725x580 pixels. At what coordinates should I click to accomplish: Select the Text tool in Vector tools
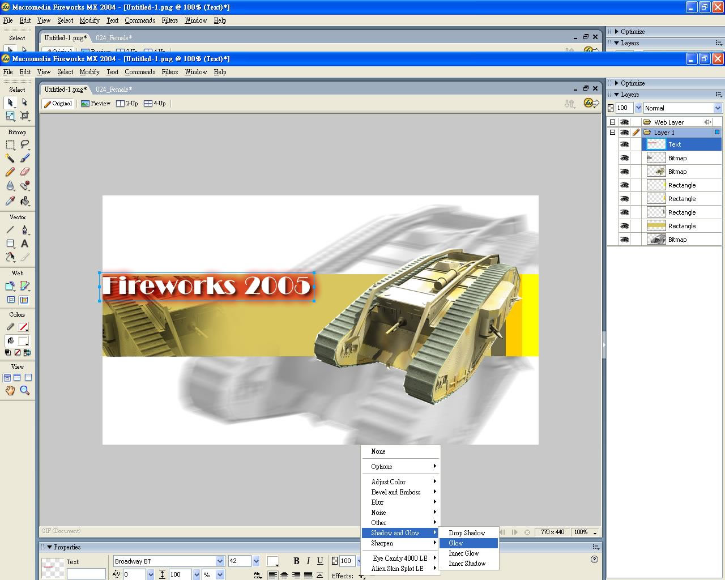click(24, 244)
